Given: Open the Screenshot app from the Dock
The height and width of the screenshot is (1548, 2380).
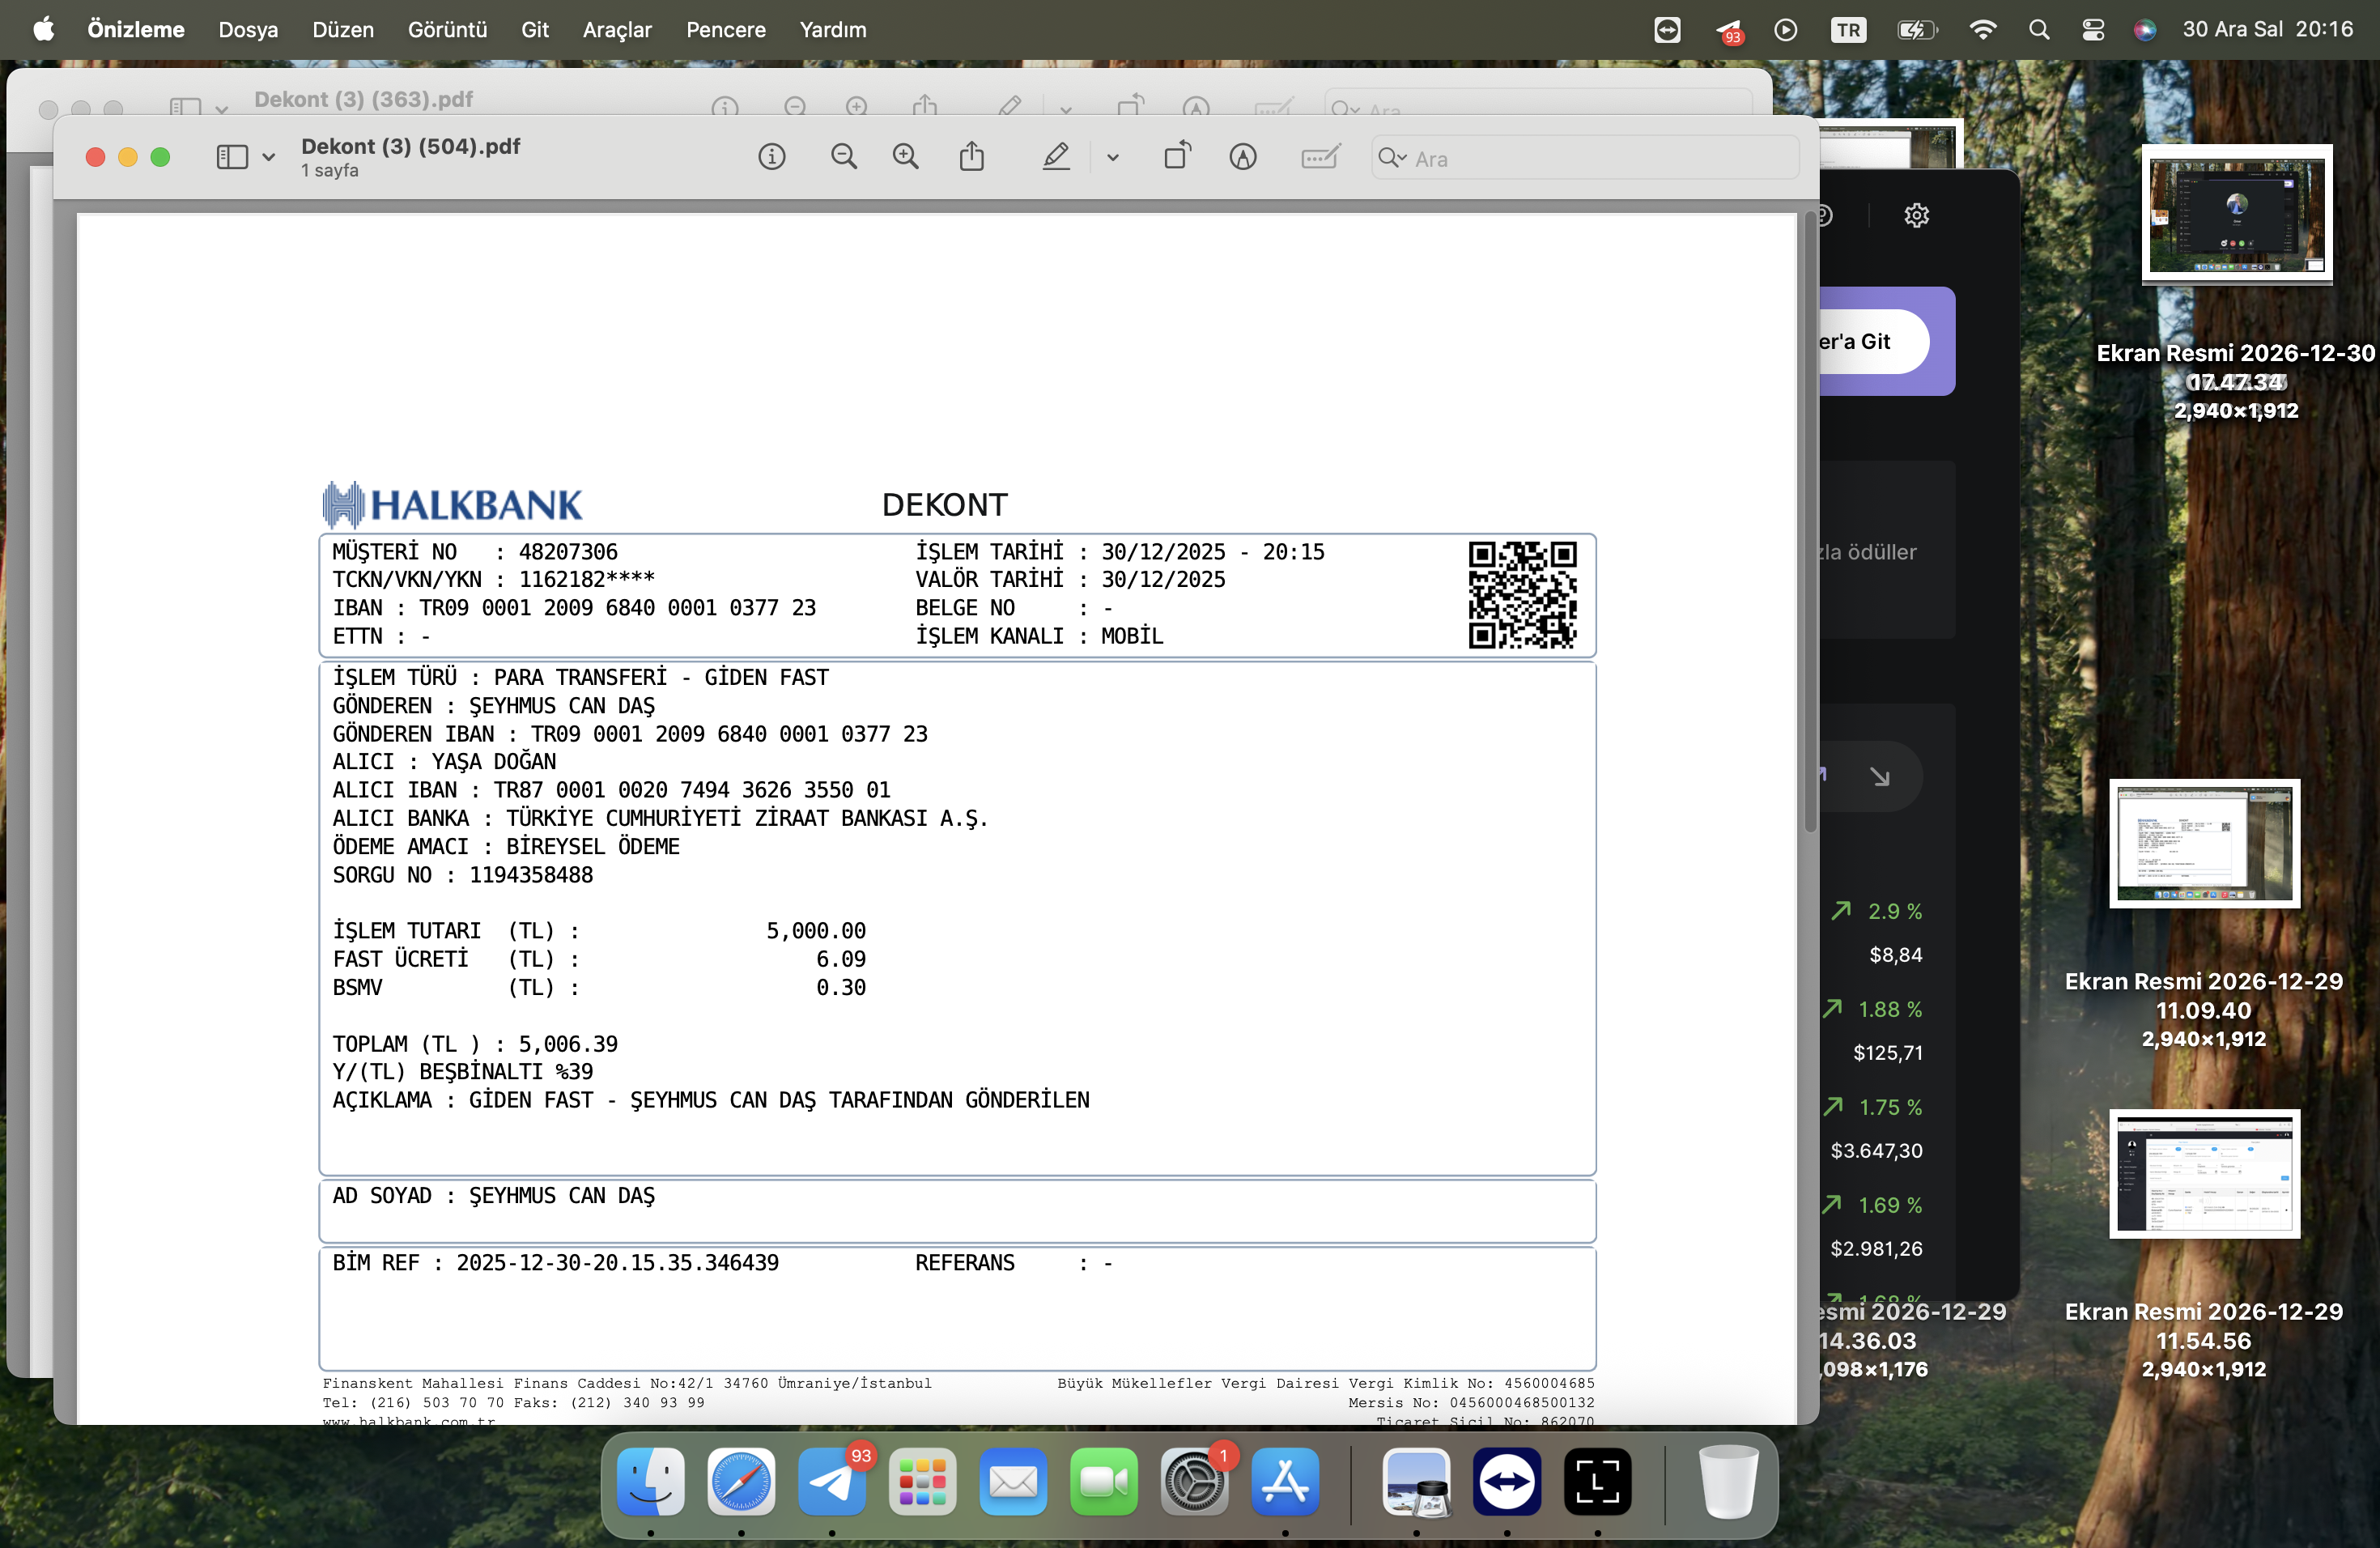Looking at the screenshot, I should 1597,1481.
